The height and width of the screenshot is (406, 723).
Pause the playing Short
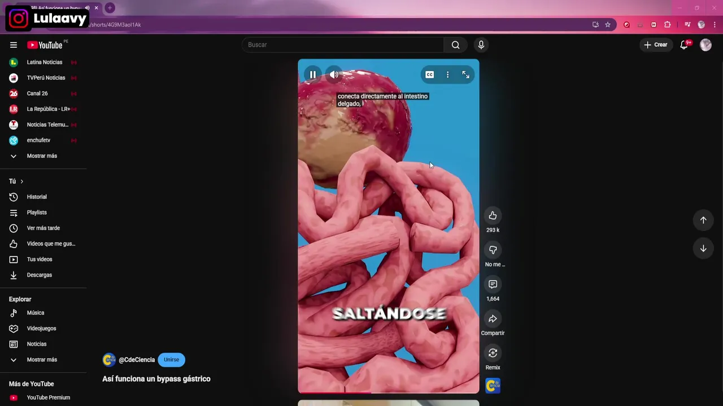point(312,74)
